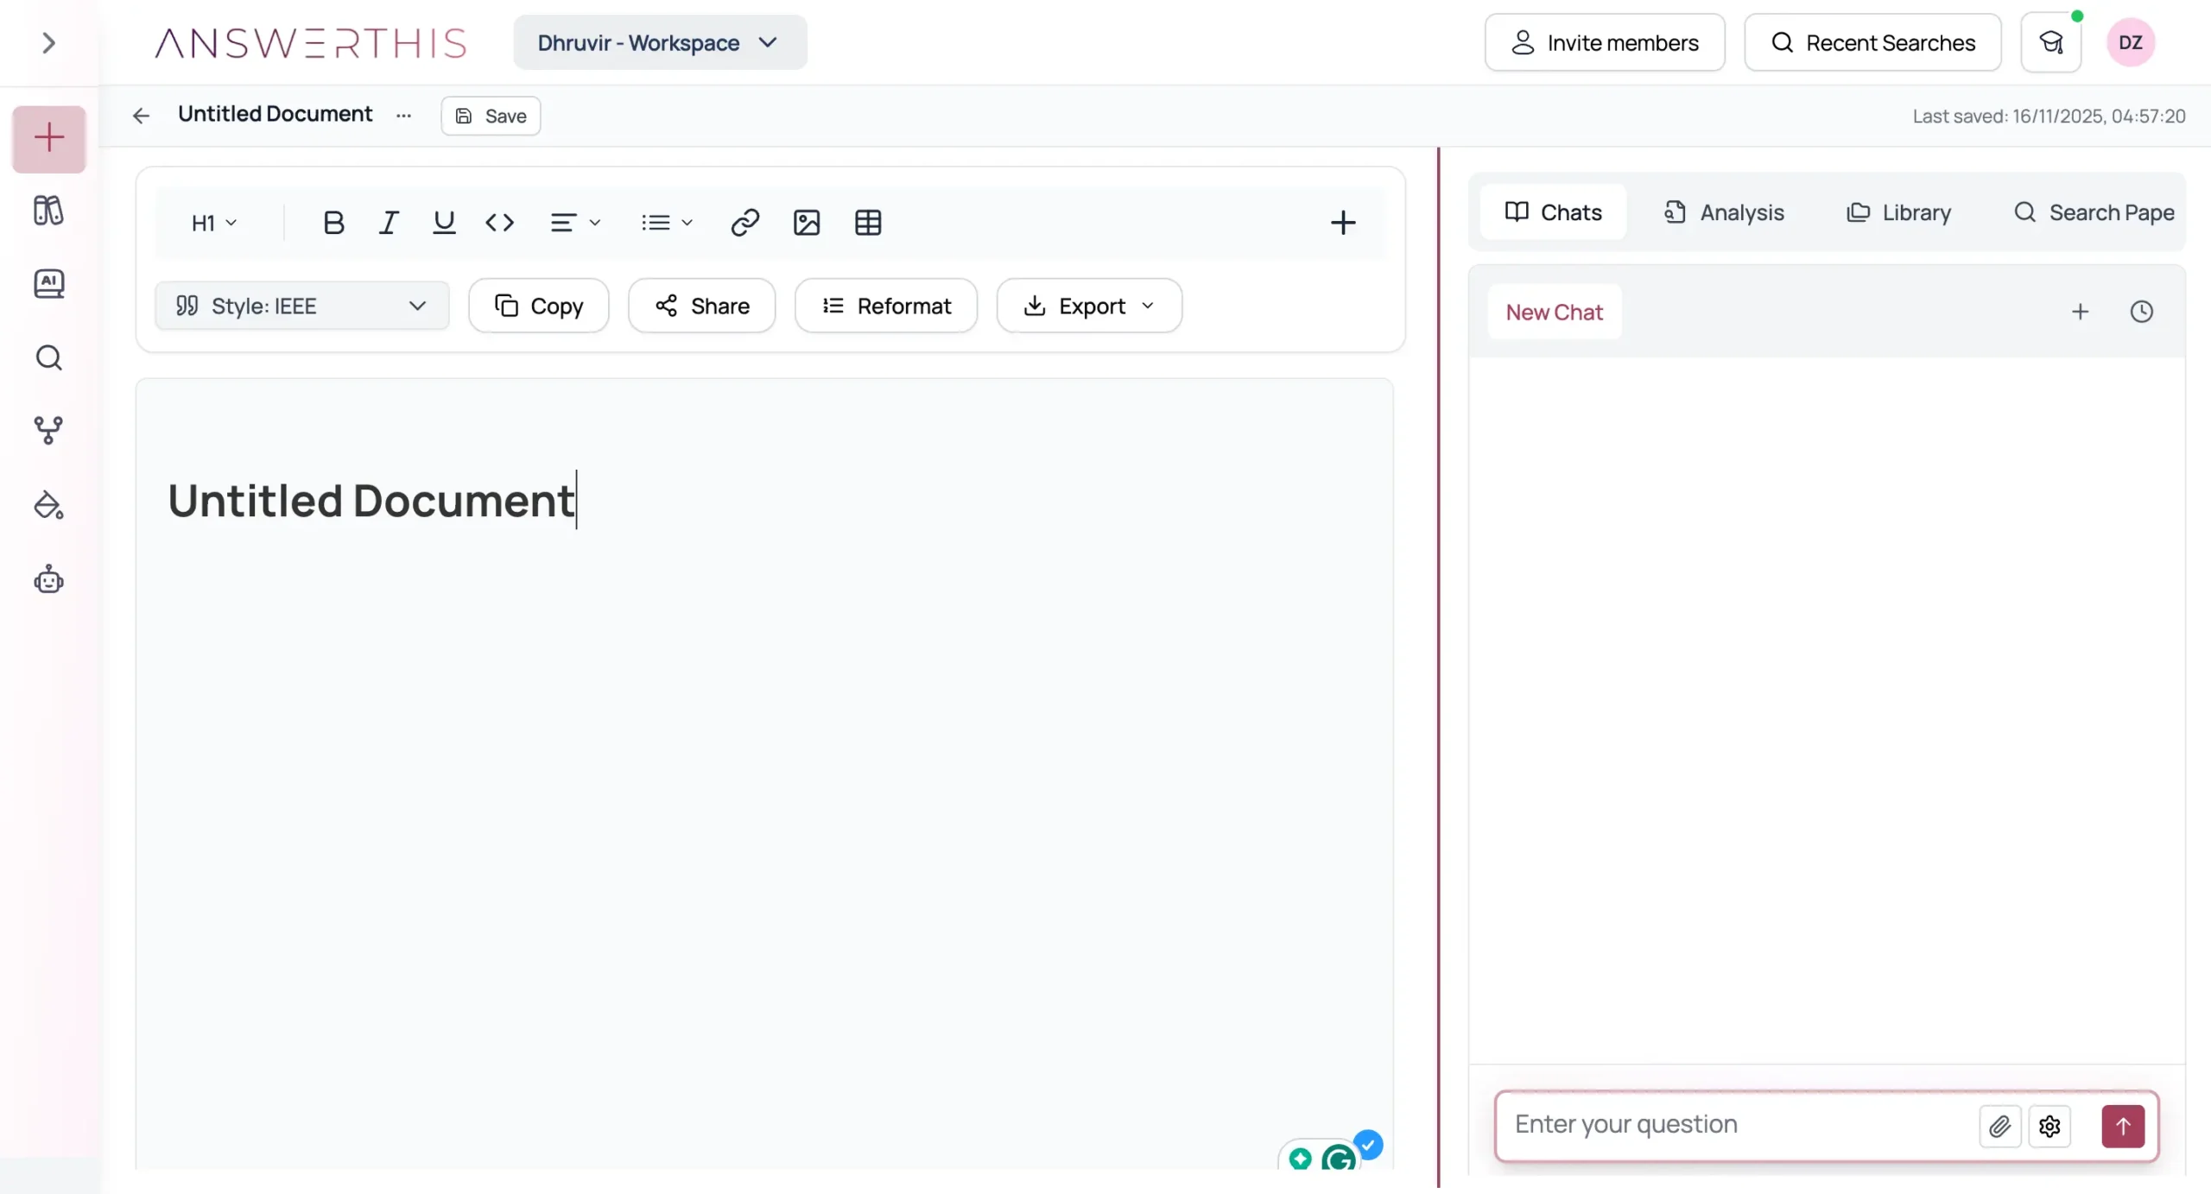Toggle bold formatting
The image size is (2211, 1194).
coord(333,222)
